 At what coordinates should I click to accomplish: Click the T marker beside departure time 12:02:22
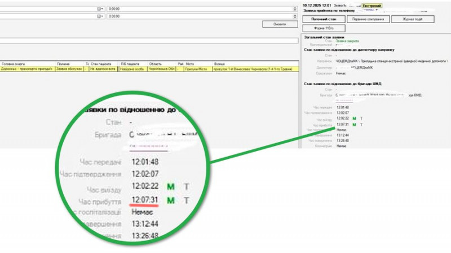tap(361, 118)
